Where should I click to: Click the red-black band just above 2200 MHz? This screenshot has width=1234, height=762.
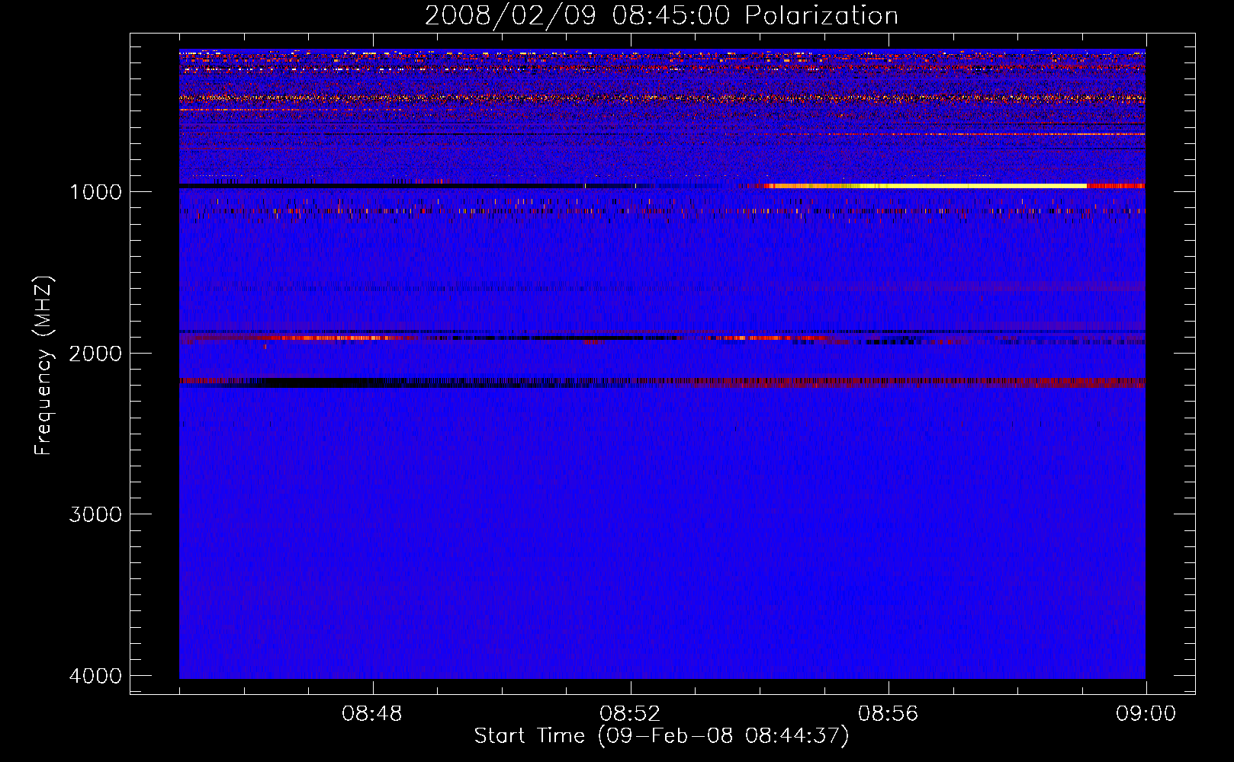coord(662,382)
